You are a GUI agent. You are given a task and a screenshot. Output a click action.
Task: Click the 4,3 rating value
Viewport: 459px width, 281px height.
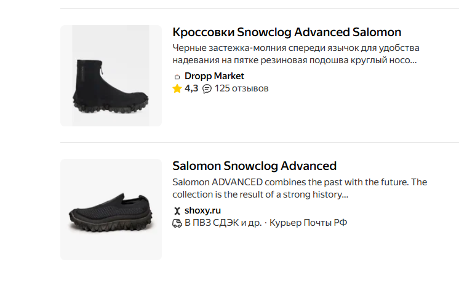(191, 88)
